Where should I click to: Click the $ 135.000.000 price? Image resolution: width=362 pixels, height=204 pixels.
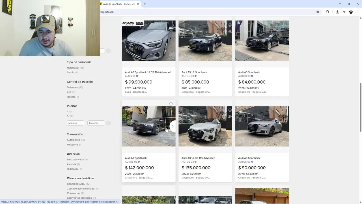(196, 168)
